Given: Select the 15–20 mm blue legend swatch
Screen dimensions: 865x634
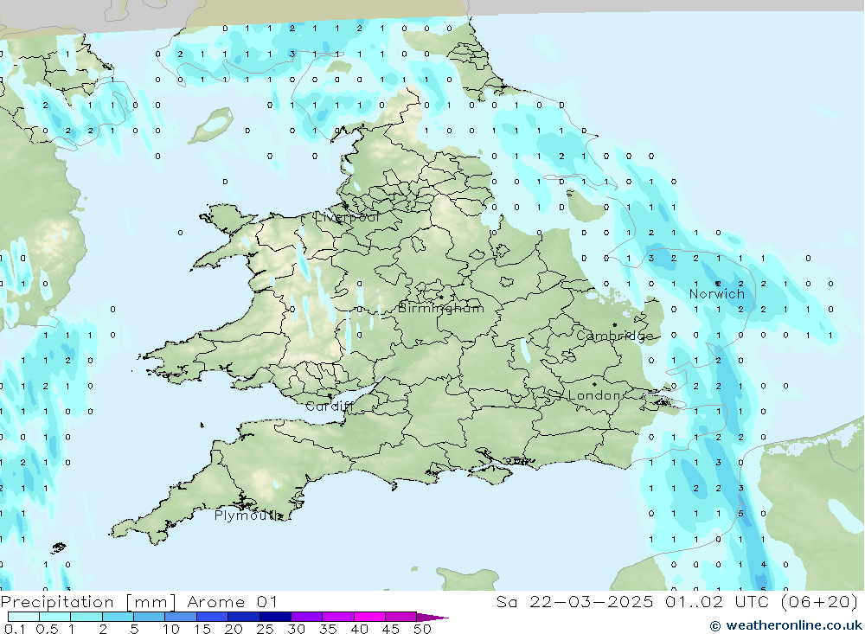Looking at the screenshot, I should (x=212, y=617).
